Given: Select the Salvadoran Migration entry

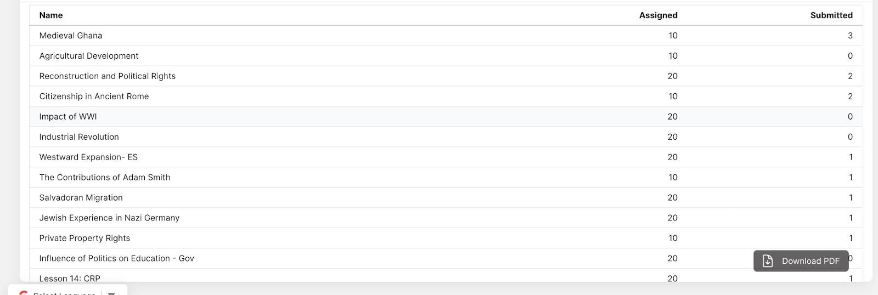Looking at the screenshot, I should point(81,198).
